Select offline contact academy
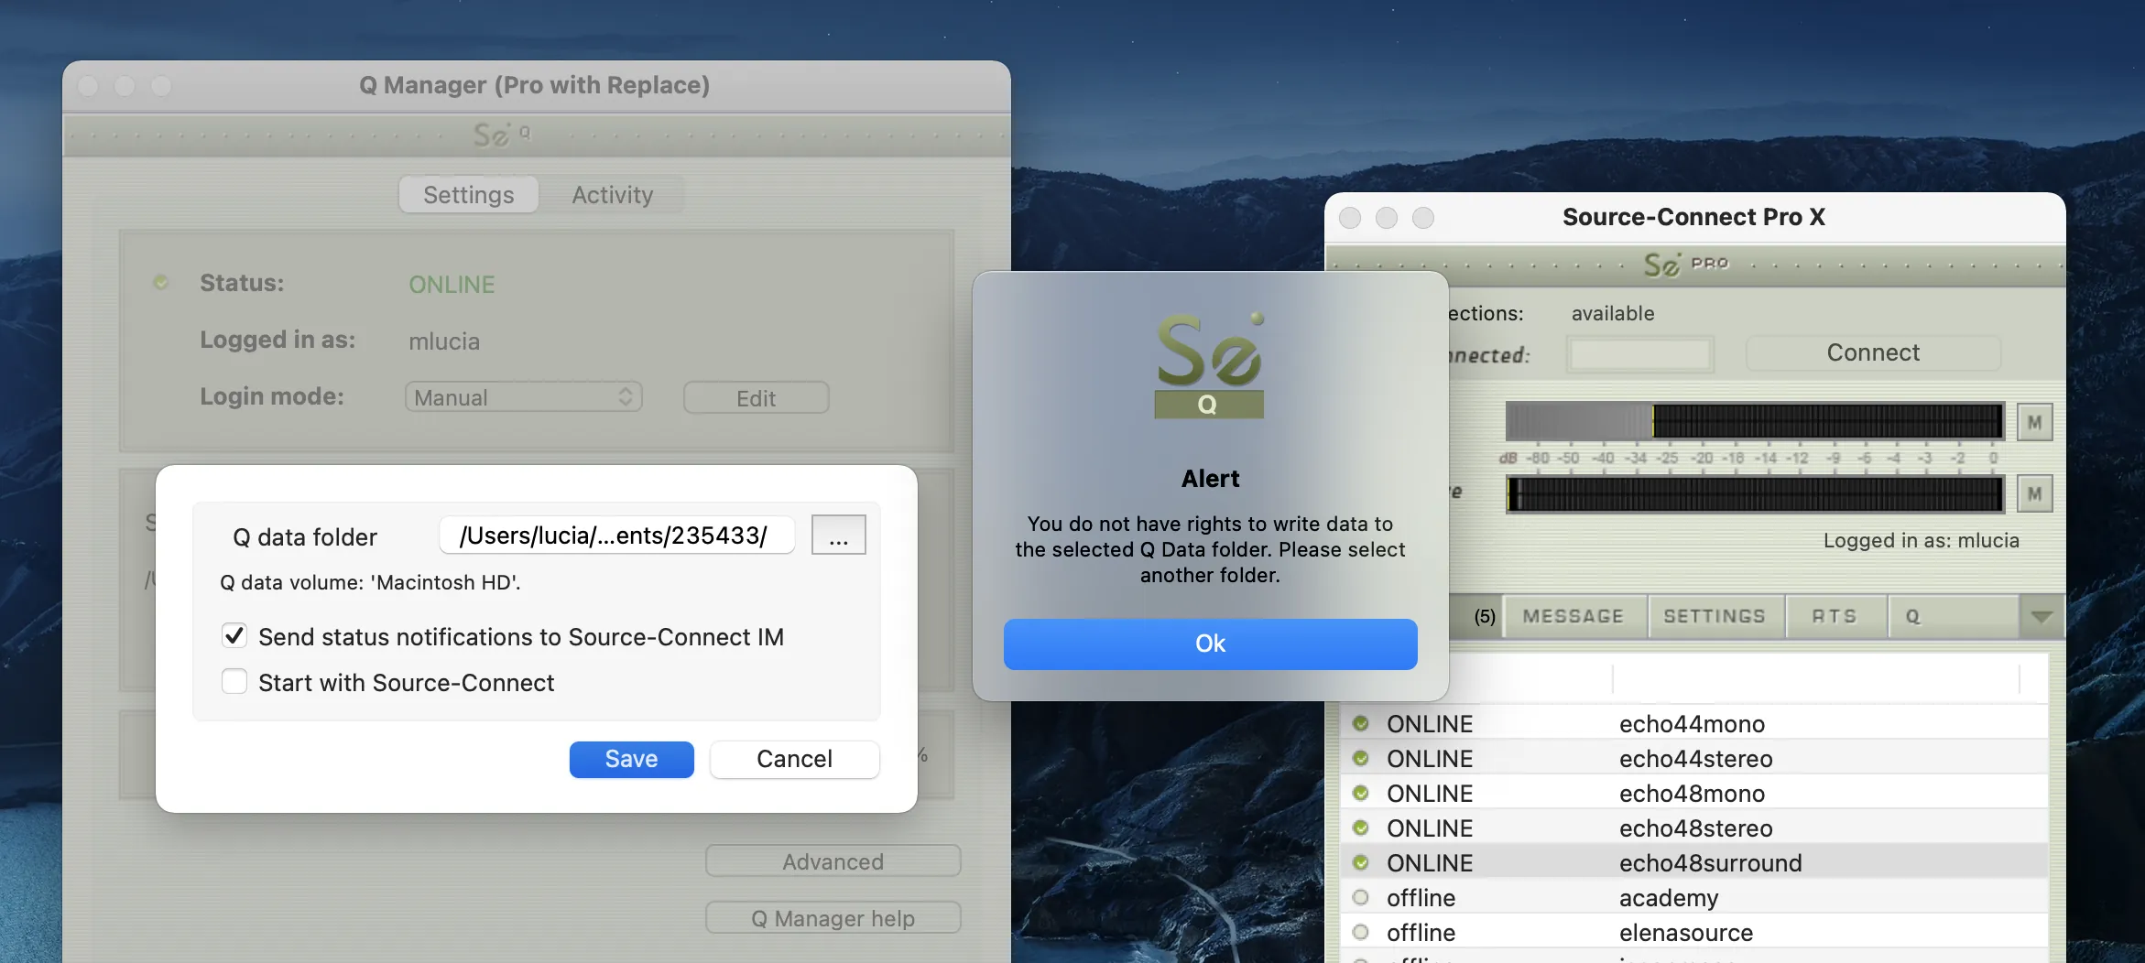 click(1694, 897)
